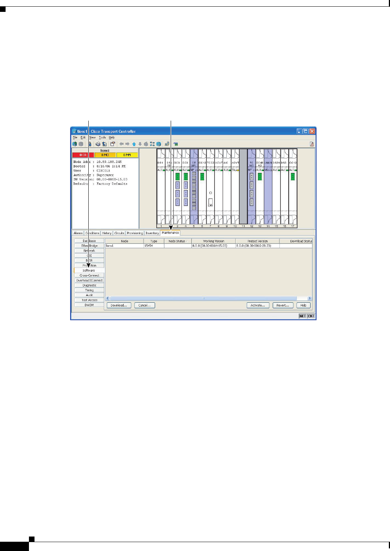Viewport: 390px width, 551px height.
Task: Click the Revert... button
Action: coord(283,305)
